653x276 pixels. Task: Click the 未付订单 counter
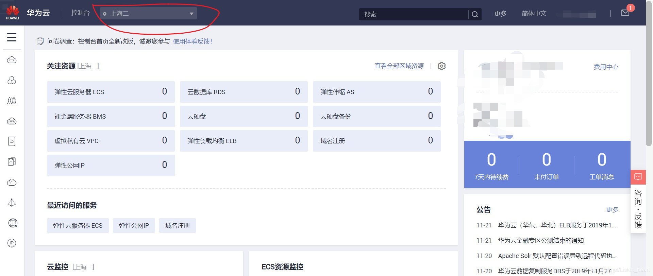tap(547, 166)
